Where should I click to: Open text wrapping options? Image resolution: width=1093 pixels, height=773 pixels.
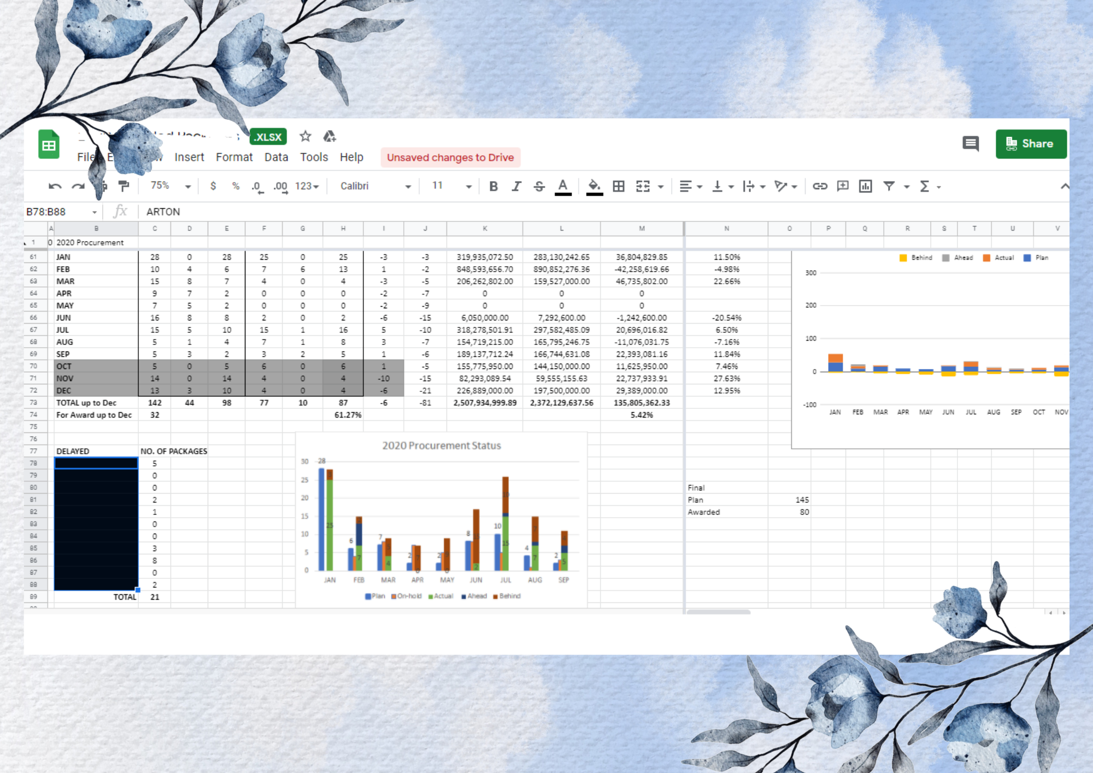(754, 186)
